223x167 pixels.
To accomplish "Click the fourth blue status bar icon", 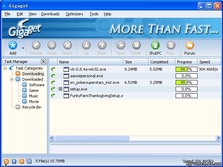I will (x=29, y=161).
